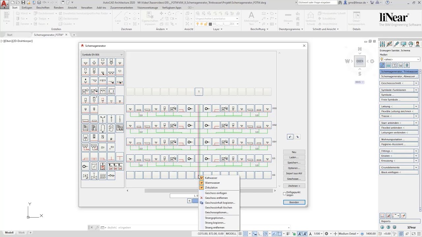This screenshot has height=237, width=422.
Task: Click the Zeichnen < button
Action: point(294,186)
